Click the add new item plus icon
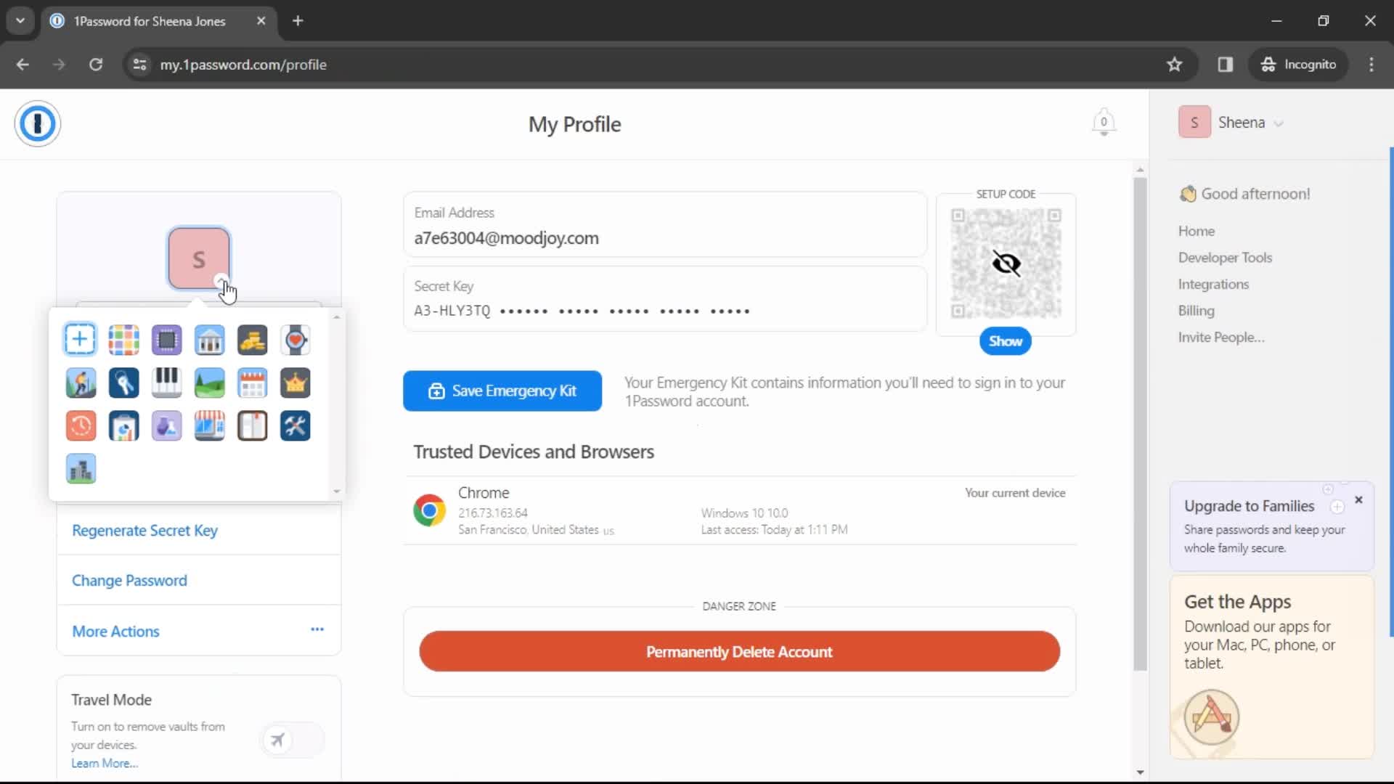Viewport: 1394px width, 784px height. click(79, 339)
